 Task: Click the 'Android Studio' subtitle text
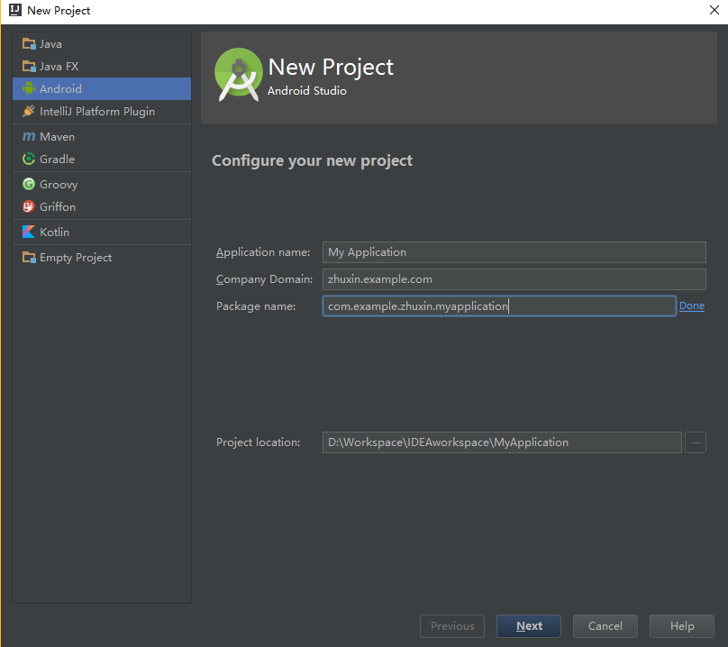pos(307,91)
